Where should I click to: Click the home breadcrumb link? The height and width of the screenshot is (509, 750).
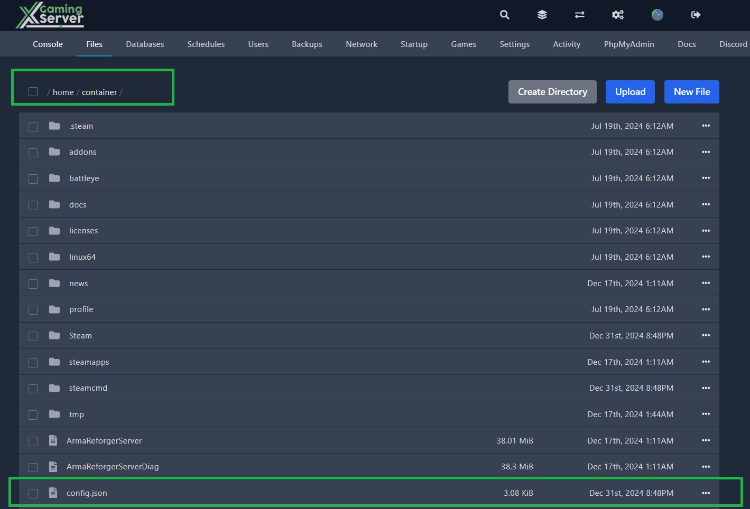(63, 91)
